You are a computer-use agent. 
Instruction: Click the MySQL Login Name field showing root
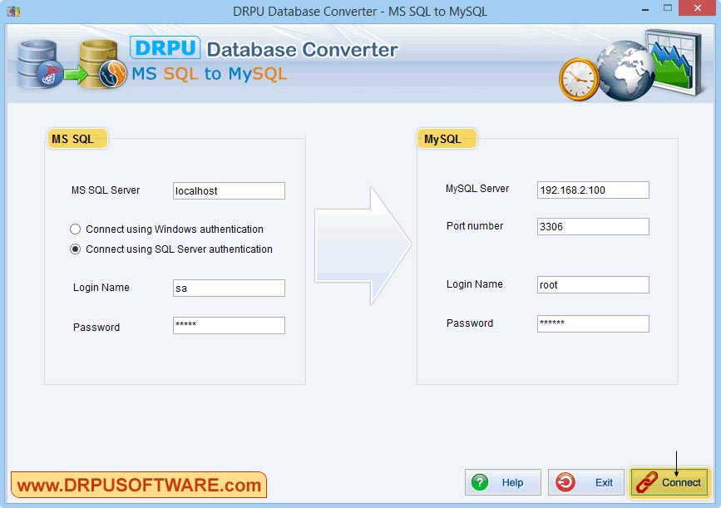[592, 284]
